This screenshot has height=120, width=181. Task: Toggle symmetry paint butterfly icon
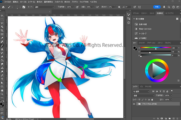(x=139, y=7)
